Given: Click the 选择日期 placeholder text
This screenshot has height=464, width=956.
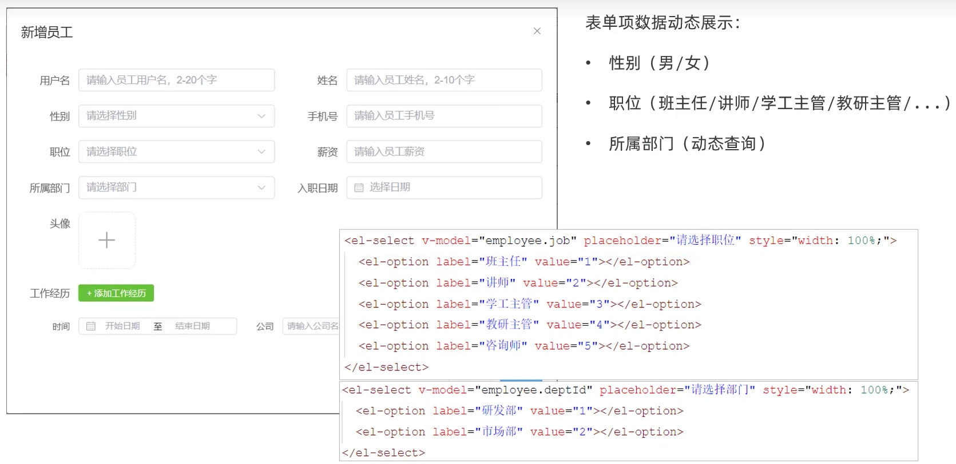Looking at the screenshot, I should tap(390, 187).
